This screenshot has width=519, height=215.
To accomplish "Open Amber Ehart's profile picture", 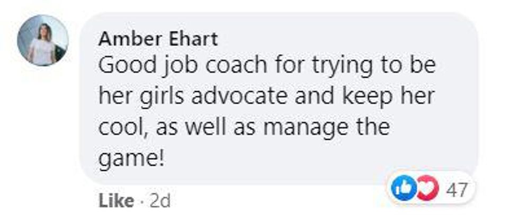I will (x=43, y=40).
